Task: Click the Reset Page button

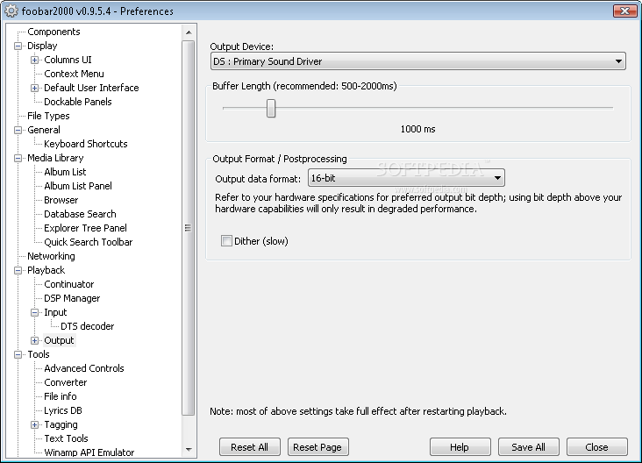Action: [317, 447]
